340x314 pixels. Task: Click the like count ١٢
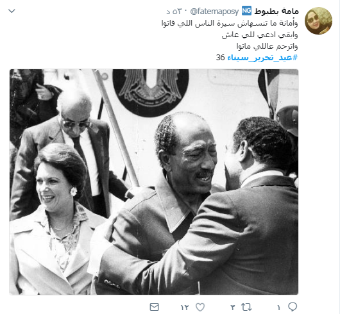pyautogui.click(x=185, y=308)
